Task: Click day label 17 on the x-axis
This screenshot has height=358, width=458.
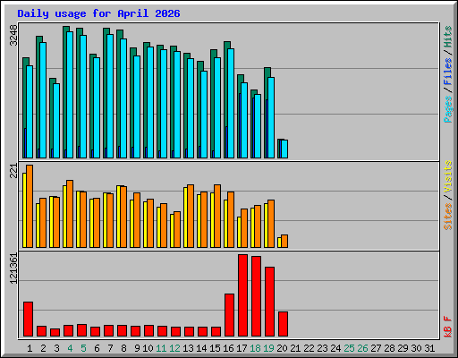Action: tap(242, 348)
